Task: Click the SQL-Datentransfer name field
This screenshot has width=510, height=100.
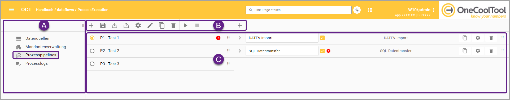Action: [282, 51]
